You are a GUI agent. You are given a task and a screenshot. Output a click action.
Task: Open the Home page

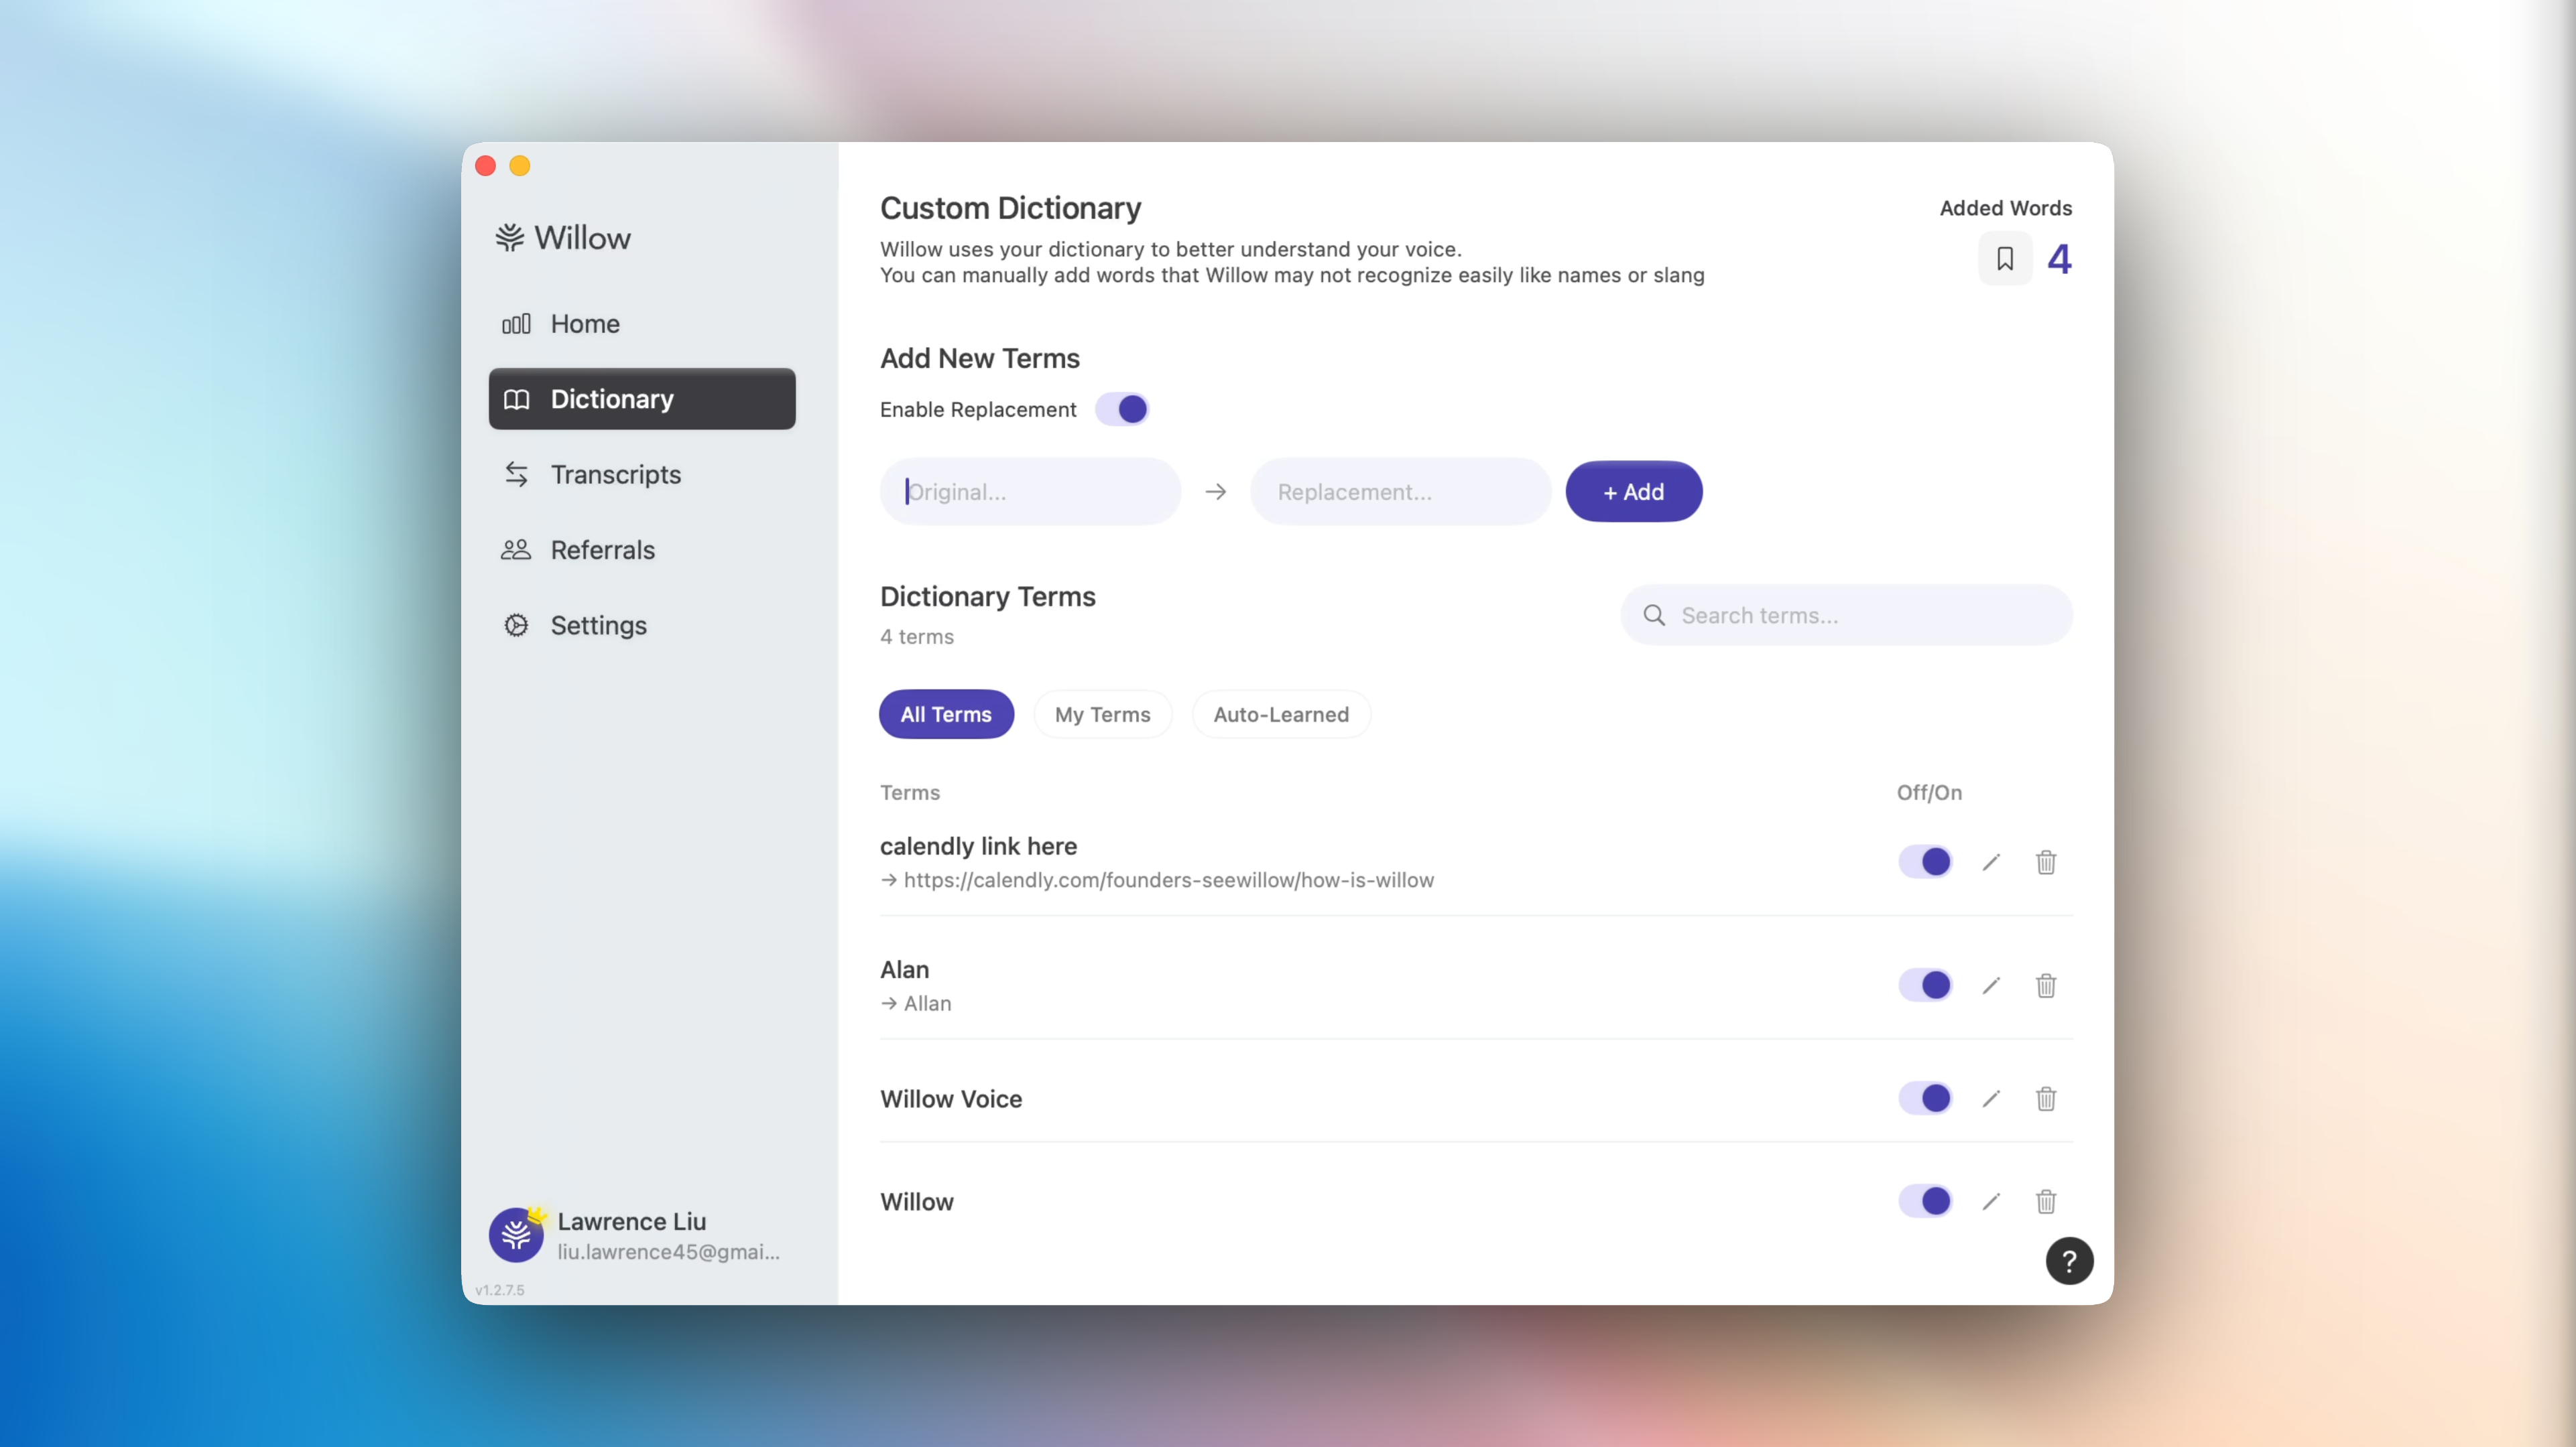(642, 324)
